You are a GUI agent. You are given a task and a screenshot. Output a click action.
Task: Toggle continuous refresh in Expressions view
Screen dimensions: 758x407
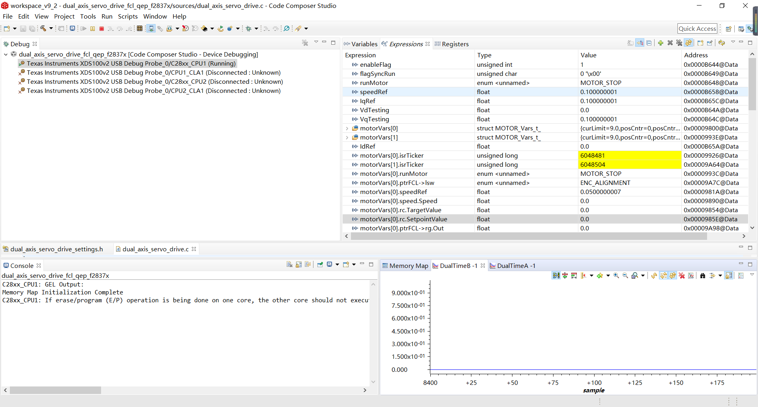pos(689,43)
